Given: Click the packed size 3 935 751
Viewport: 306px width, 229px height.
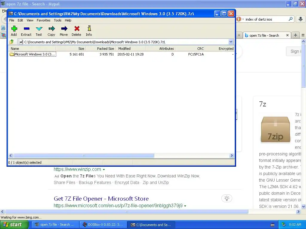Looking at the screenshot, I should (107, 54).
